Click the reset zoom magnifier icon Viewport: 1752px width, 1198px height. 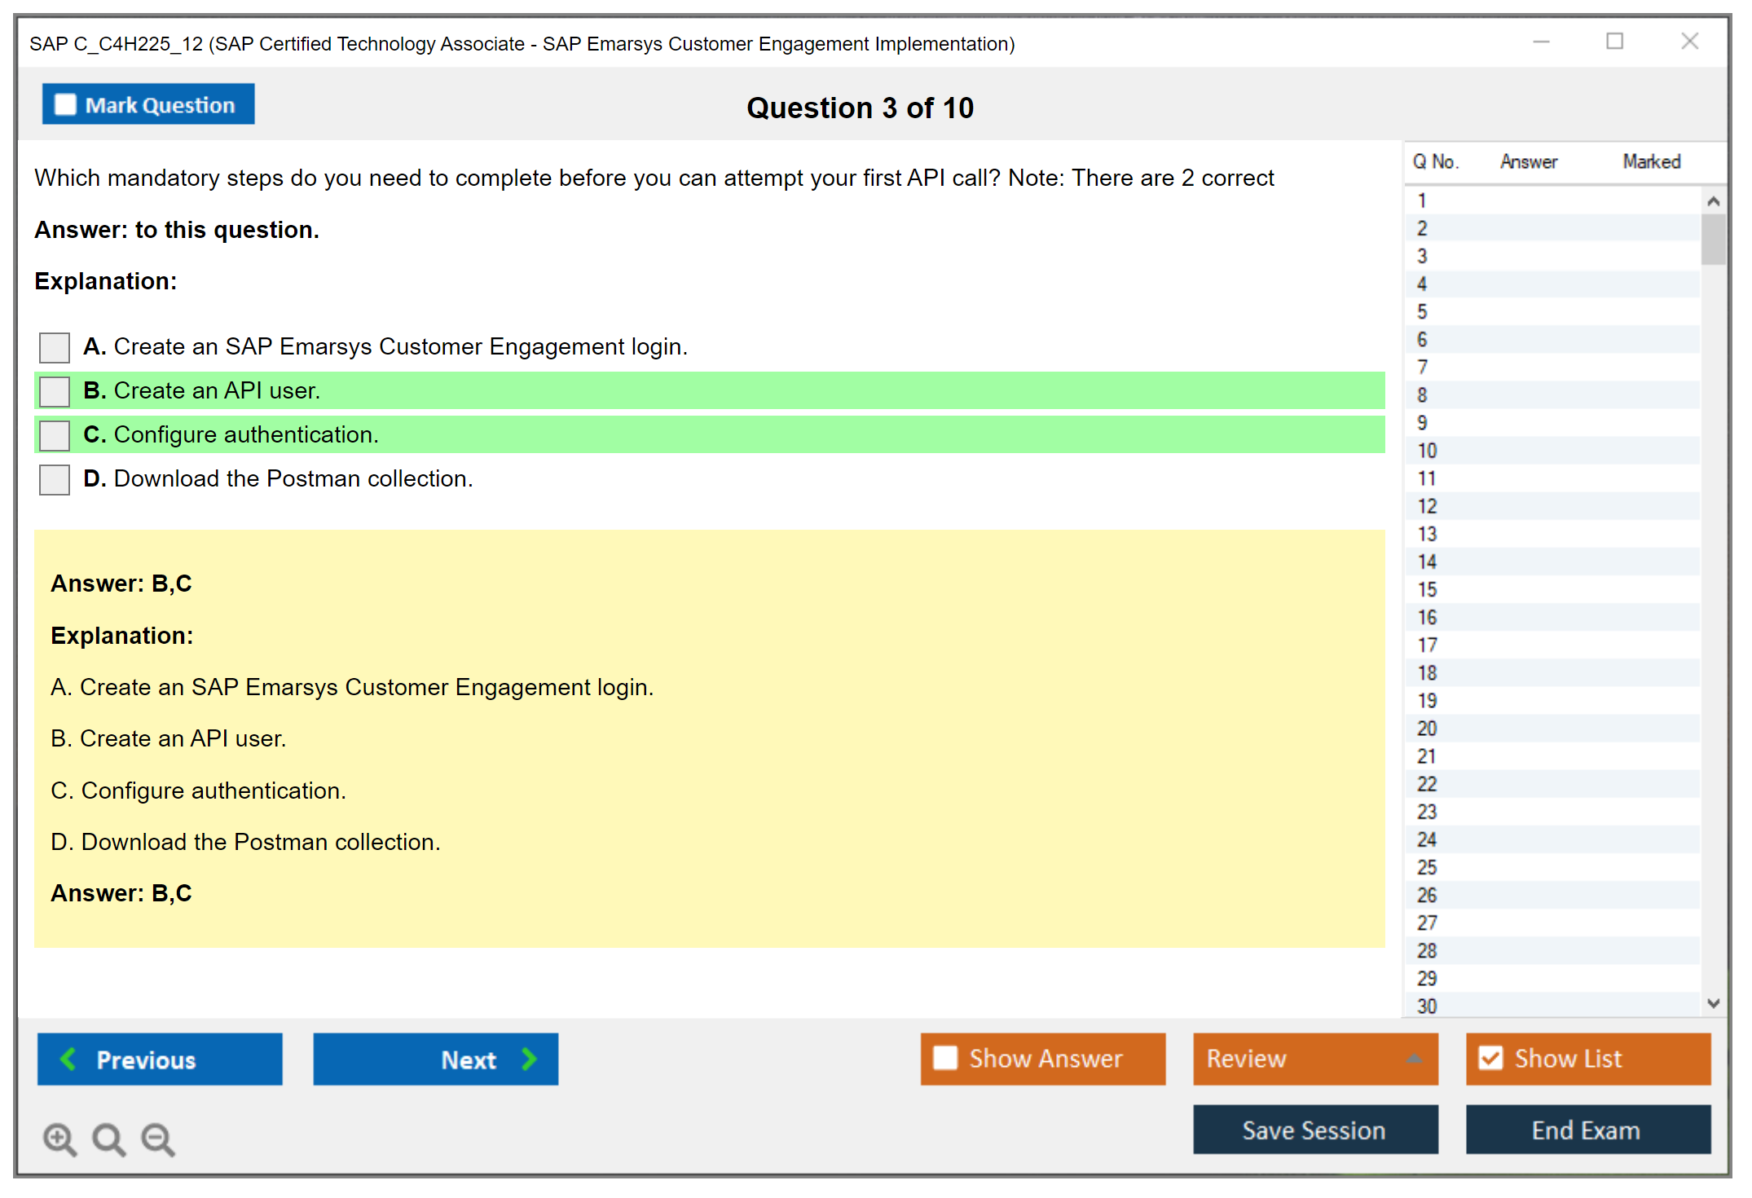108,1139
